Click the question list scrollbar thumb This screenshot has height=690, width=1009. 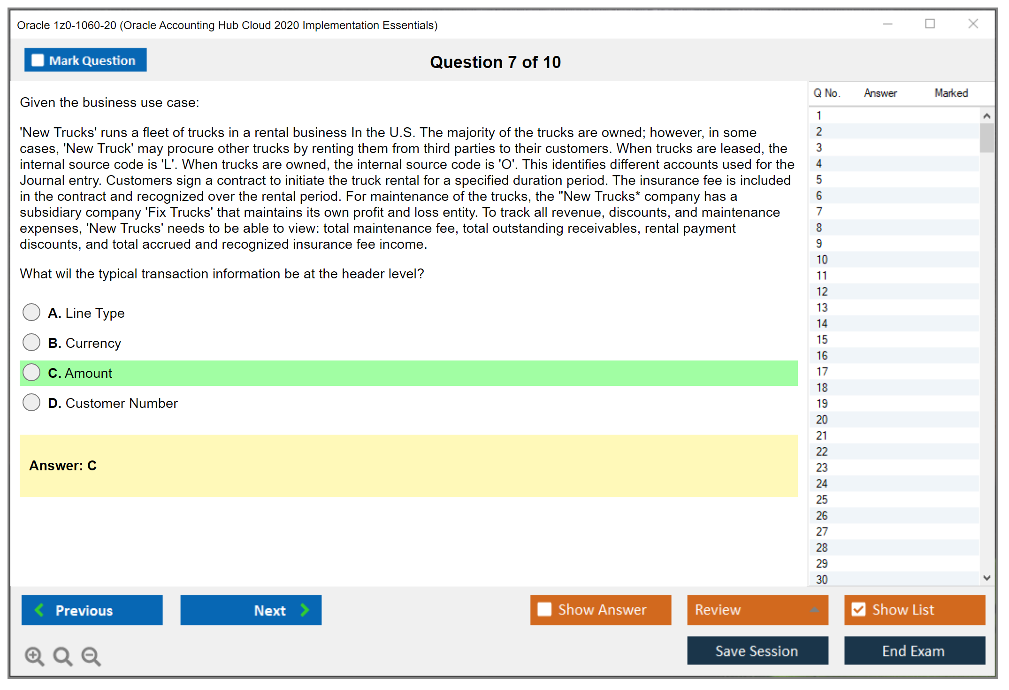pos(986,138)
